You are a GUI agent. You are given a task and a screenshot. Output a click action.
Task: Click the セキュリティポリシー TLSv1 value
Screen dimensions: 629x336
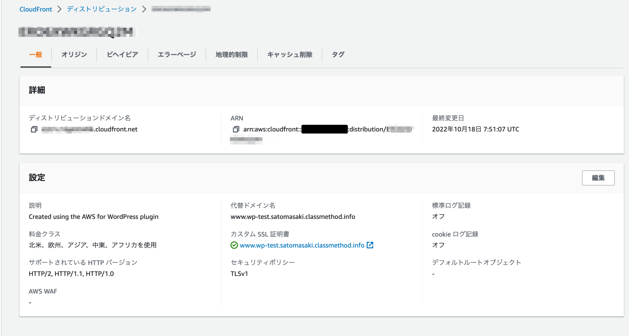[x=239, y=273]
